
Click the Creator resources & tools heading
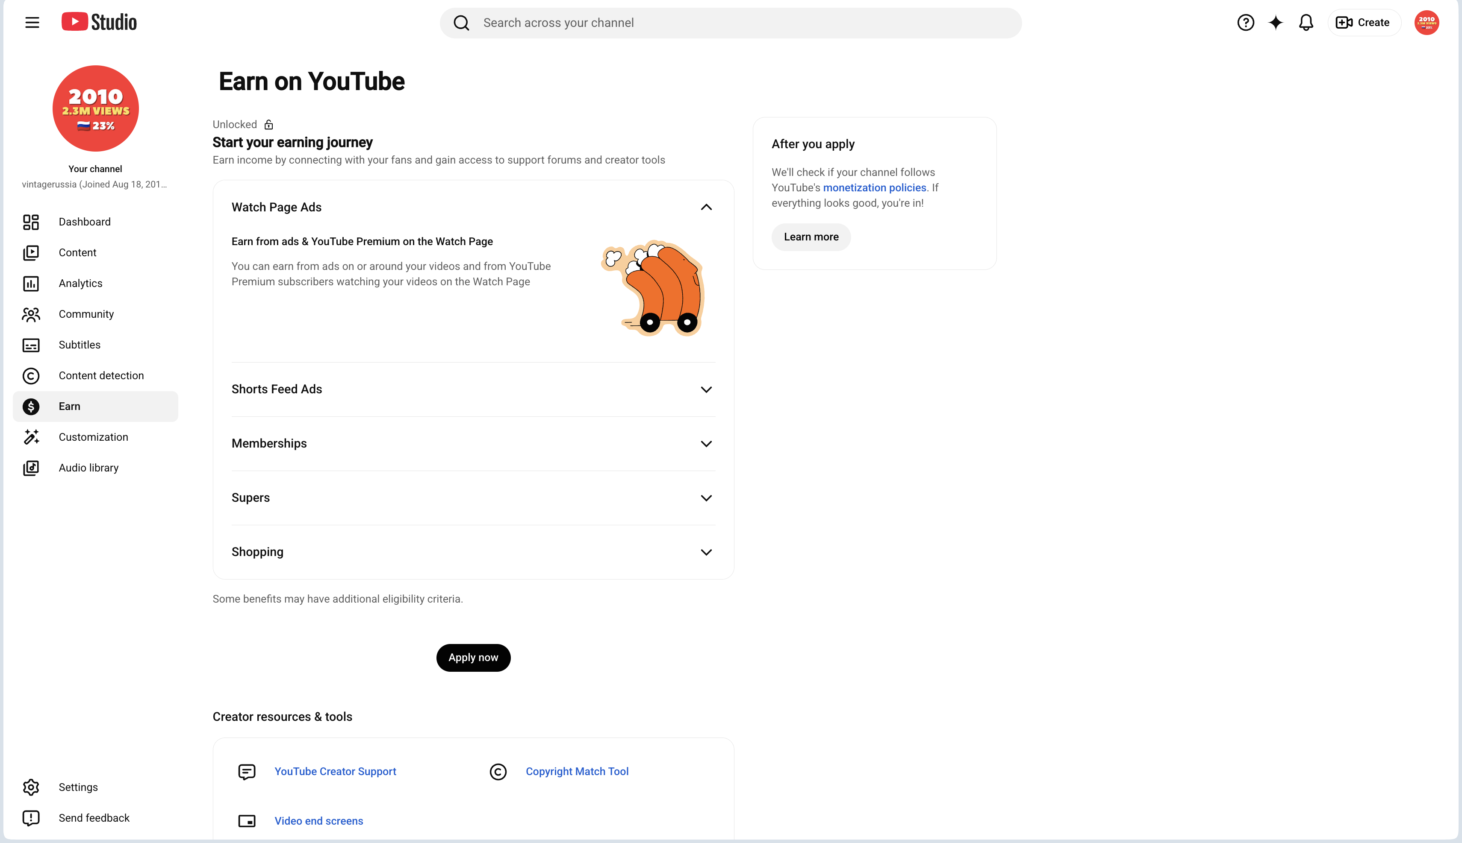tap(282, 717)
